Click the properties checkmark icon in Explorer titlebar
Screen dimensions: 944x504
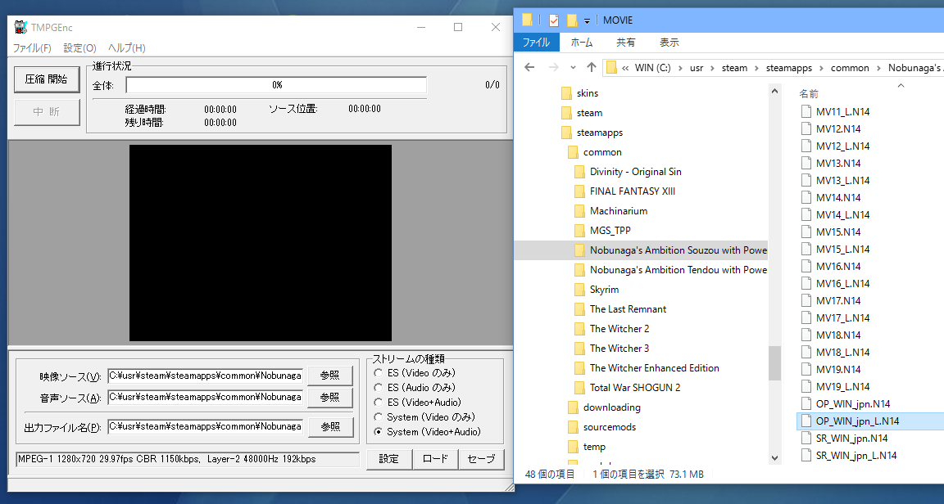554,20
